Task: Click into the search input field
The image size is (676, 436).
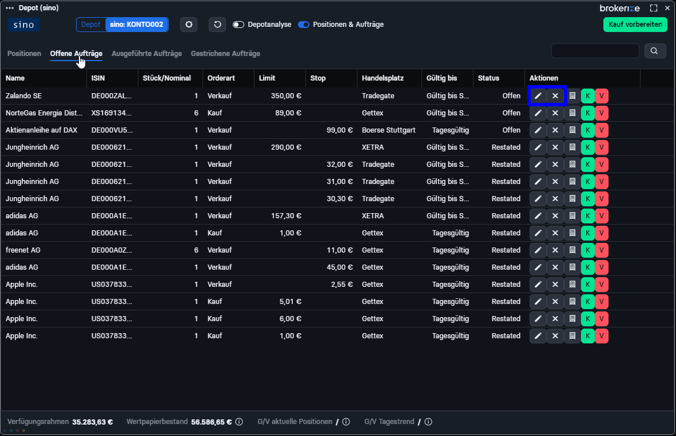Action: click(x=595, y=51)
